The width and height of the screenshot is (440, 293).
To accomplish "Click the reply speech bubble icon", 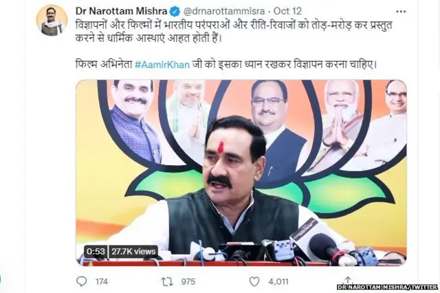I will [x=81, y=281].
